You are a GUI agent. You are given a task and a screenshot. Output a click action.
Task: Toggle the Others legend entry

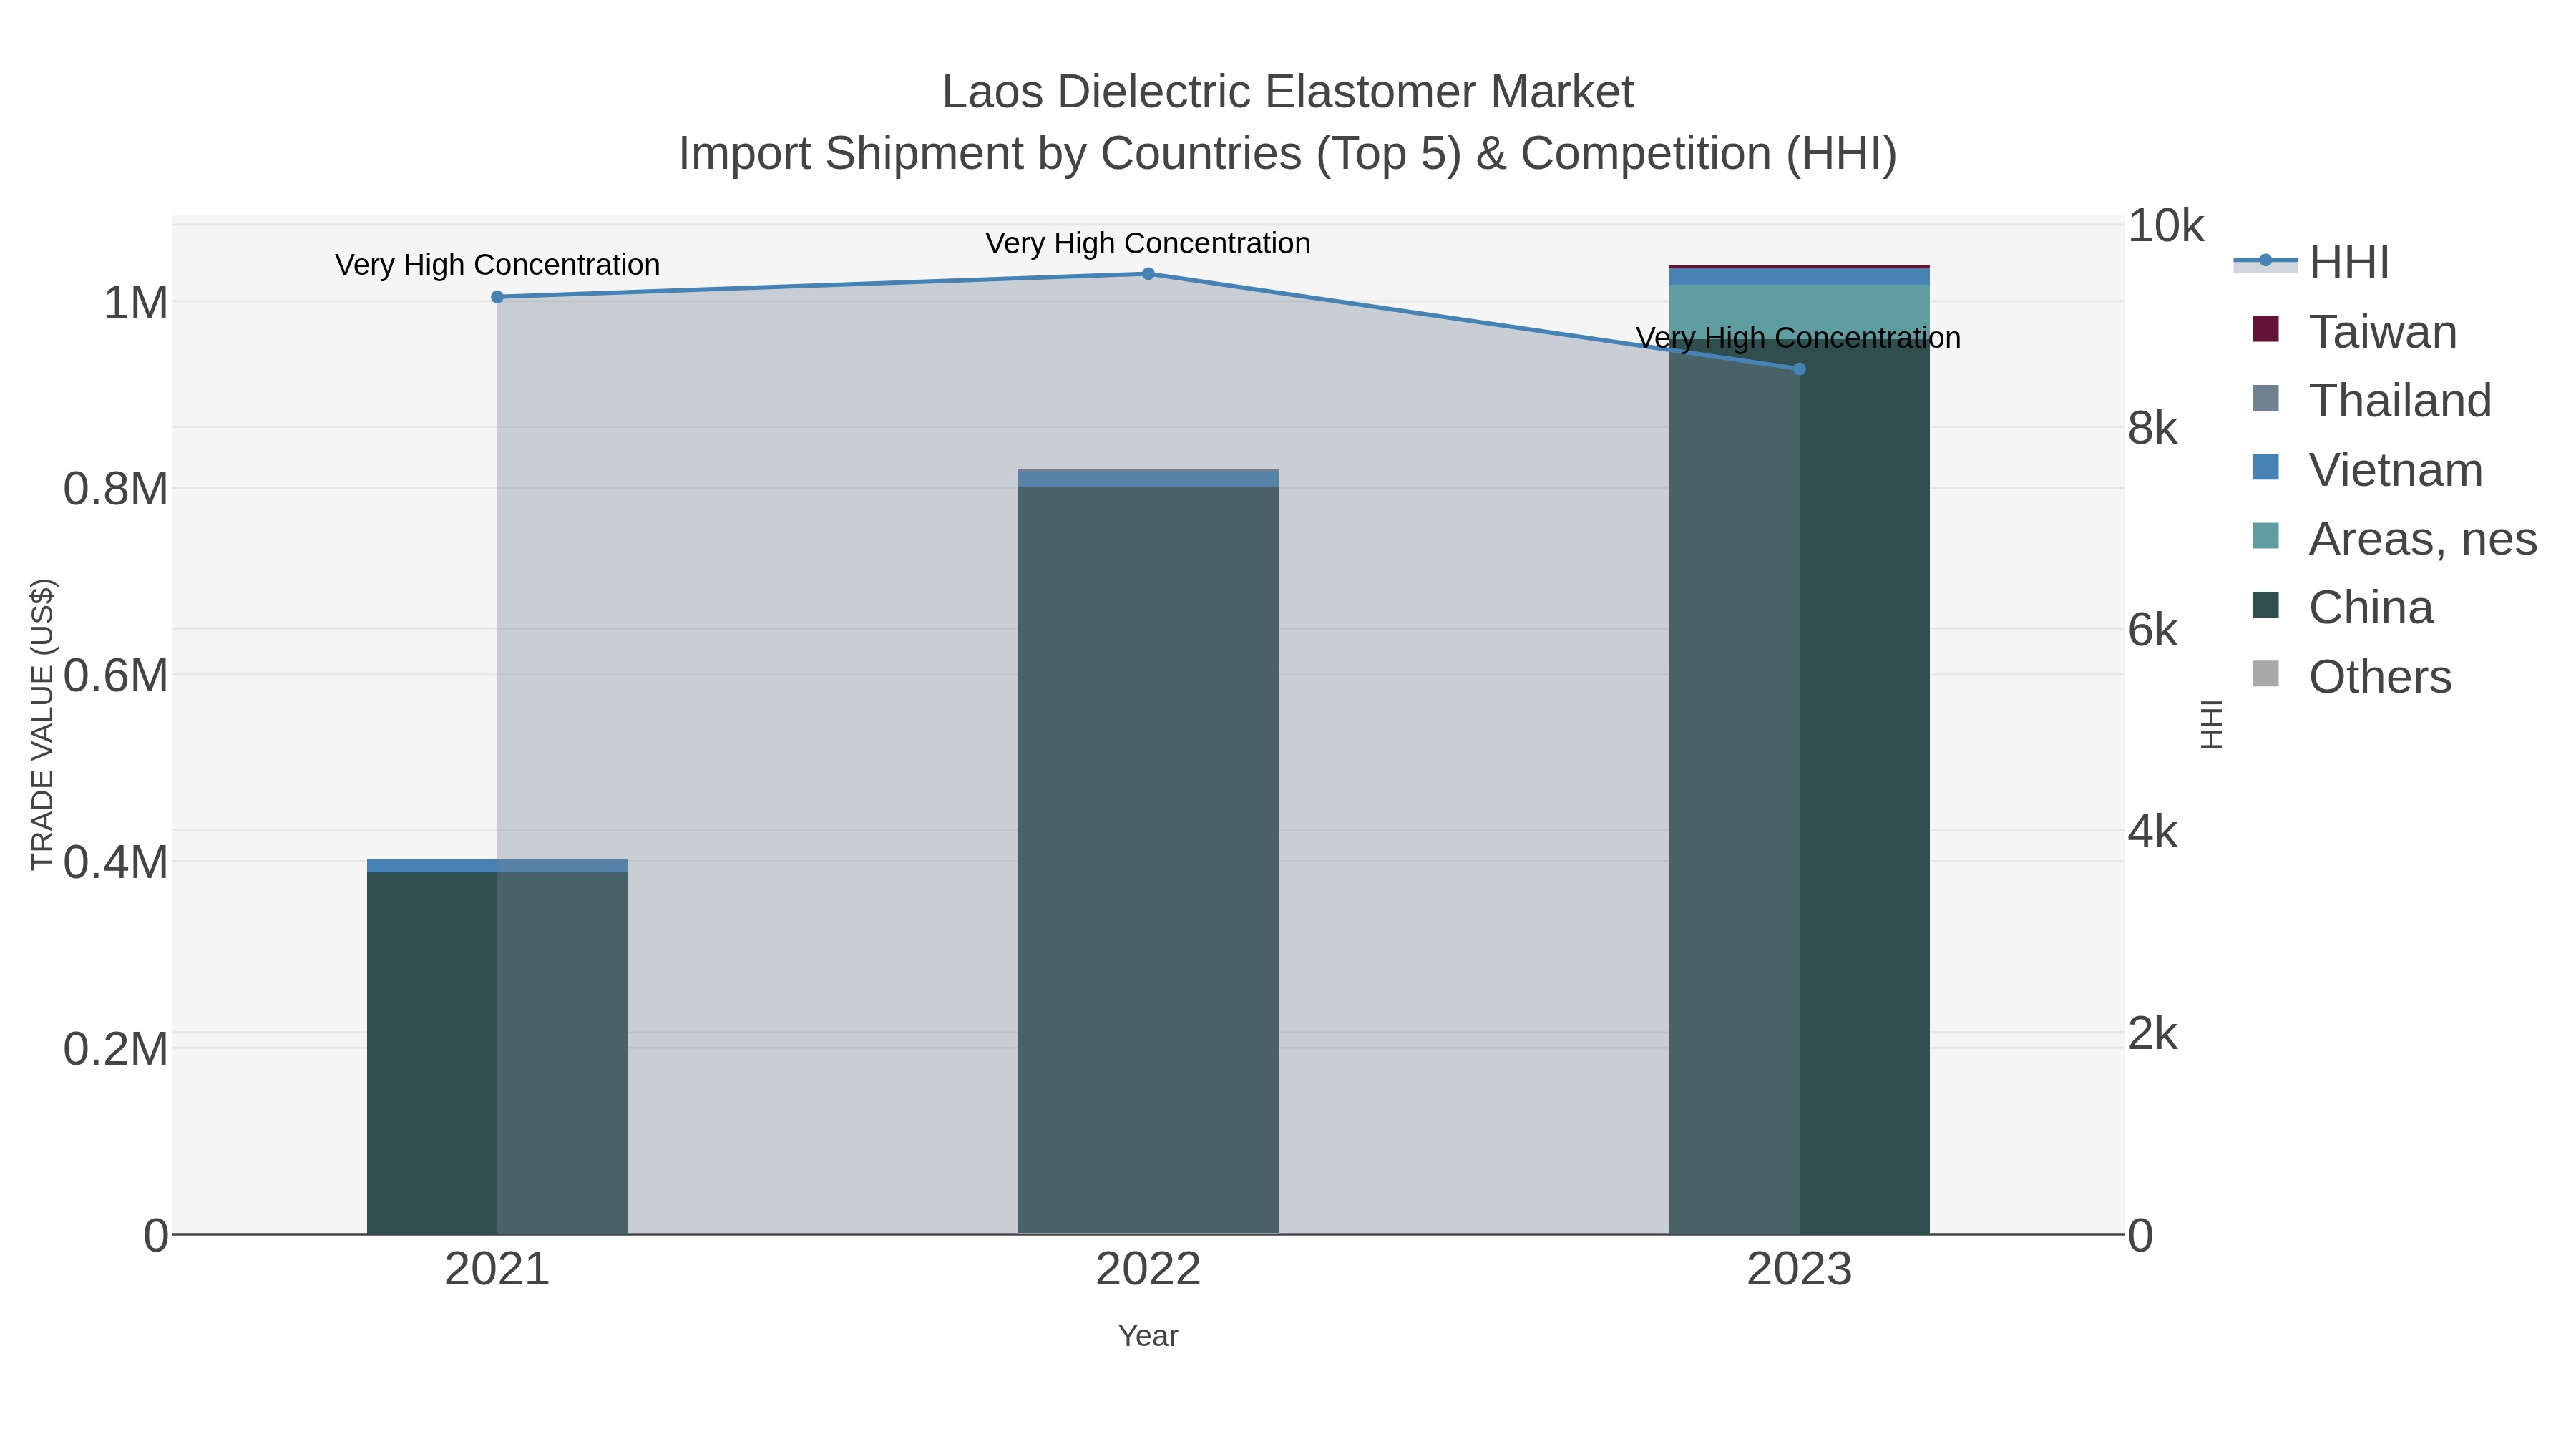click(2351, 676)
